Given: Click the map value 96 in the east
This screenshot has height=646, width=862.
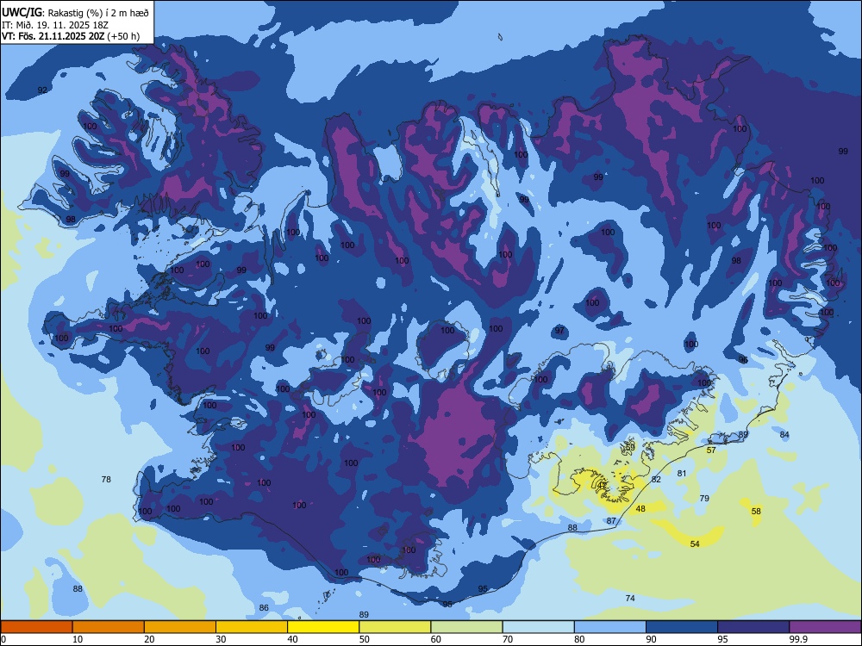Looking at the screenshot, I should pyautogui.click(x=743, y=360).
